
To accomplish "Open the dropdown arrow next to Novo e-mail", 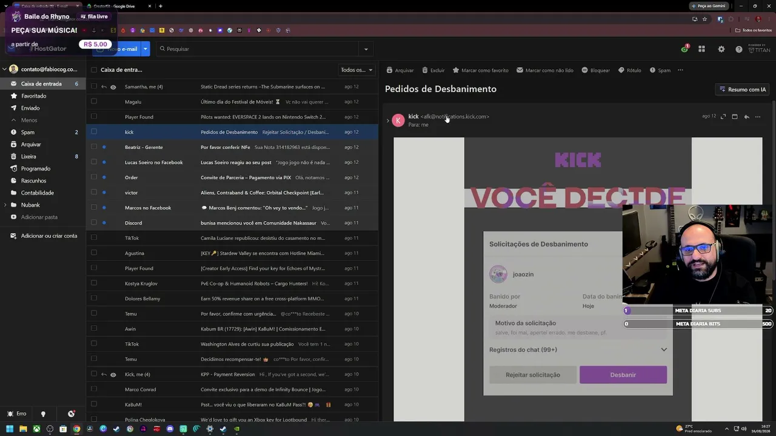I will 145,49.
